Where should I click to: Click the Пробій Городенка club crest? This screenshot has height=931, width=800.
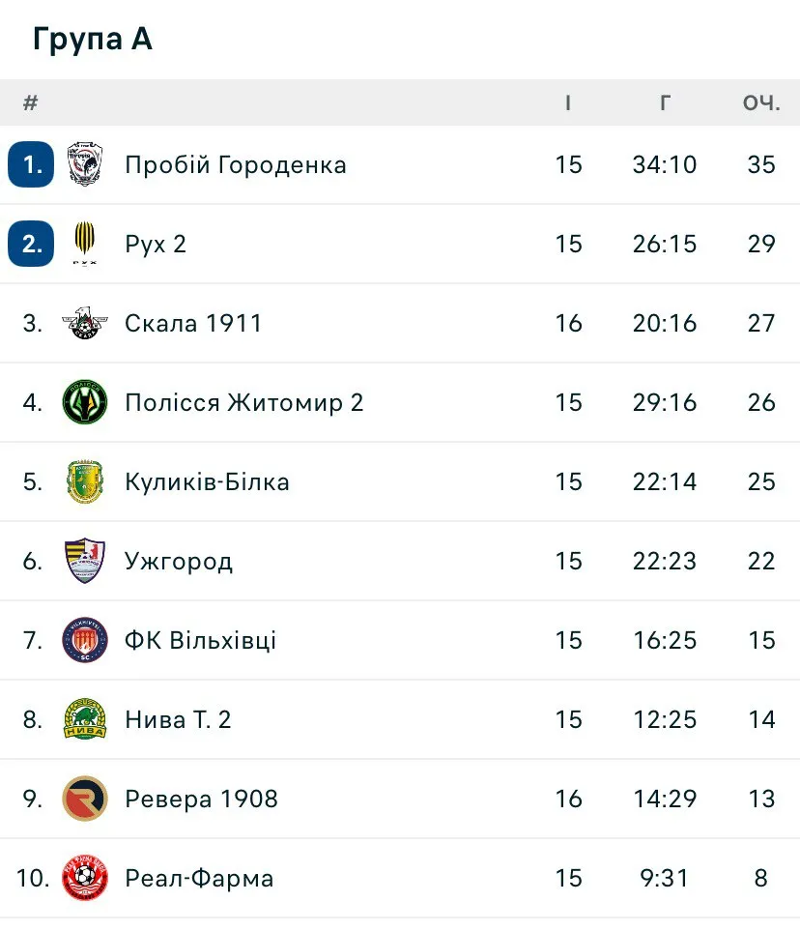click(85, 164)
